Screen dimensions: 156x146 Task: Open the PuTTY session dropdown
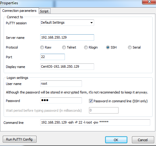(x=67, y=22)
